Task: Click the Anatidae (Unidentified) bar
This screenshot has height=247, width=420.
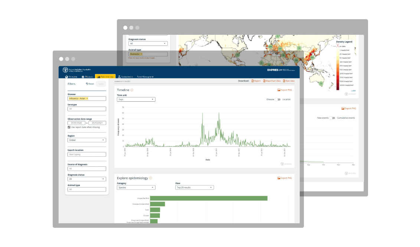Action: pos(157,204)
